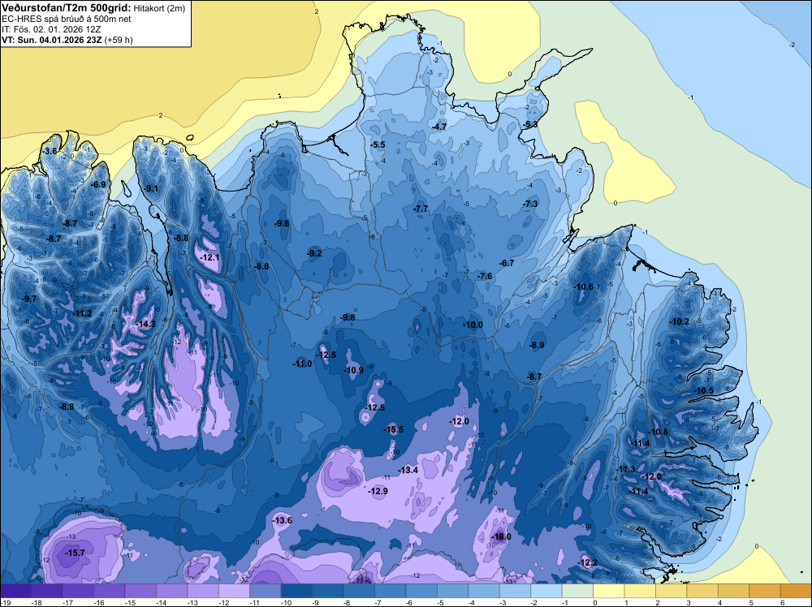Image resolution: width=812 pixels, height=607 pixels.
Task: Click the -10.2 temperature label
Action: 679,321
